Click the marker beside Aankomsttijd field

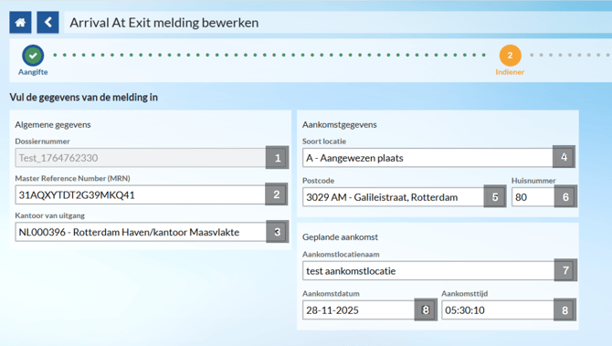(565, 309)
